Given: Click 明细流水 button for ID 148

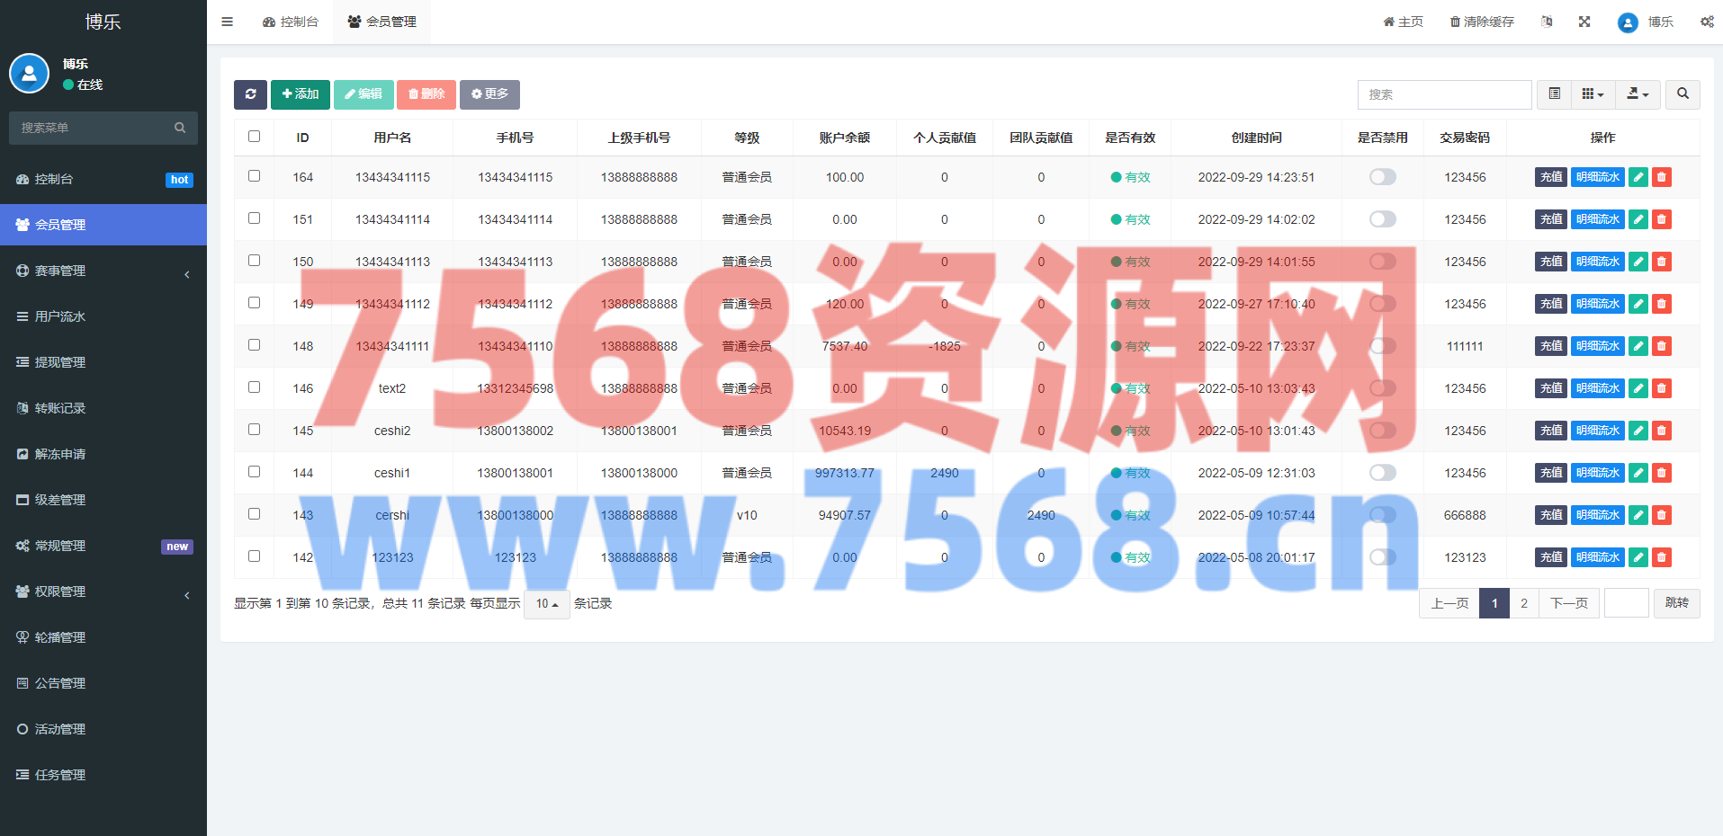Looking at the screenshot, I should coord(1597,346).
